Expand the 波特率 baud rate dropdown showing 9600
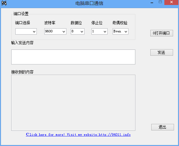Image resolution: width=179 pixels, height=146 pixels. coord(55,31)
